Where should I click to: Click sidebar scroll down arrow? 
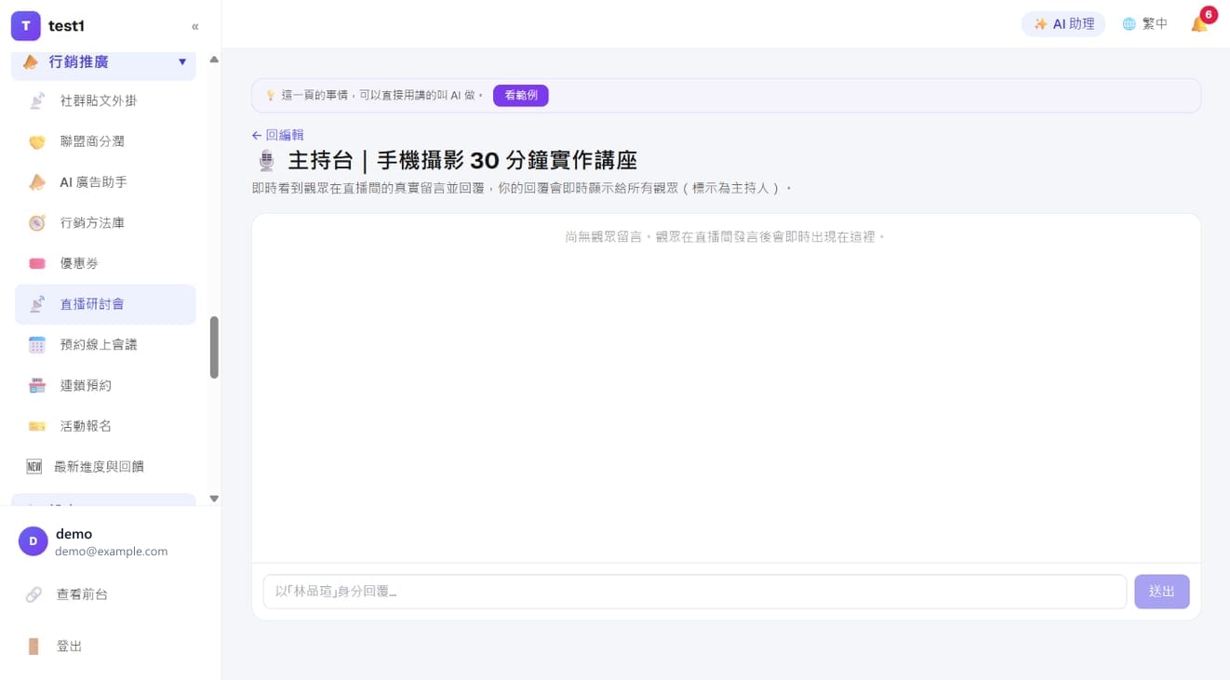(x=214, y=499)
